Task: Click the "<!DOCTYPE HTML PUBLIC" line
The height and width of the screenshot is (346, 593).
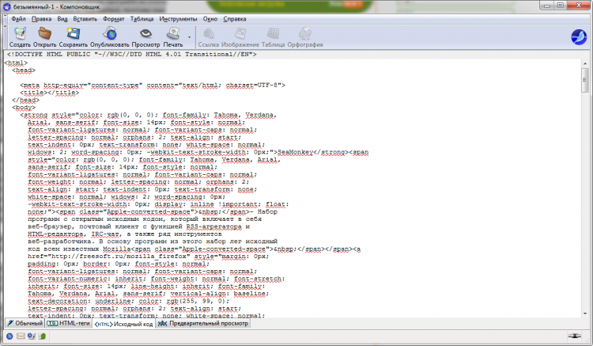Action: point(131,54)
